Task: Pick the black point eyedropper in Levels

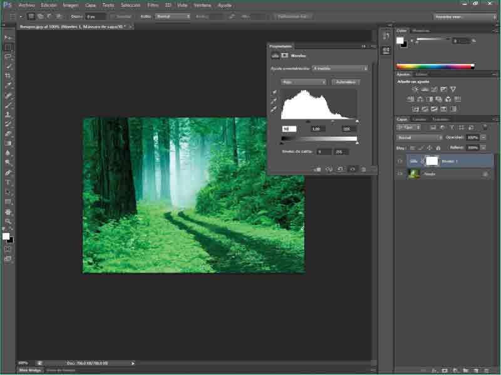Action: click(274, 92)
